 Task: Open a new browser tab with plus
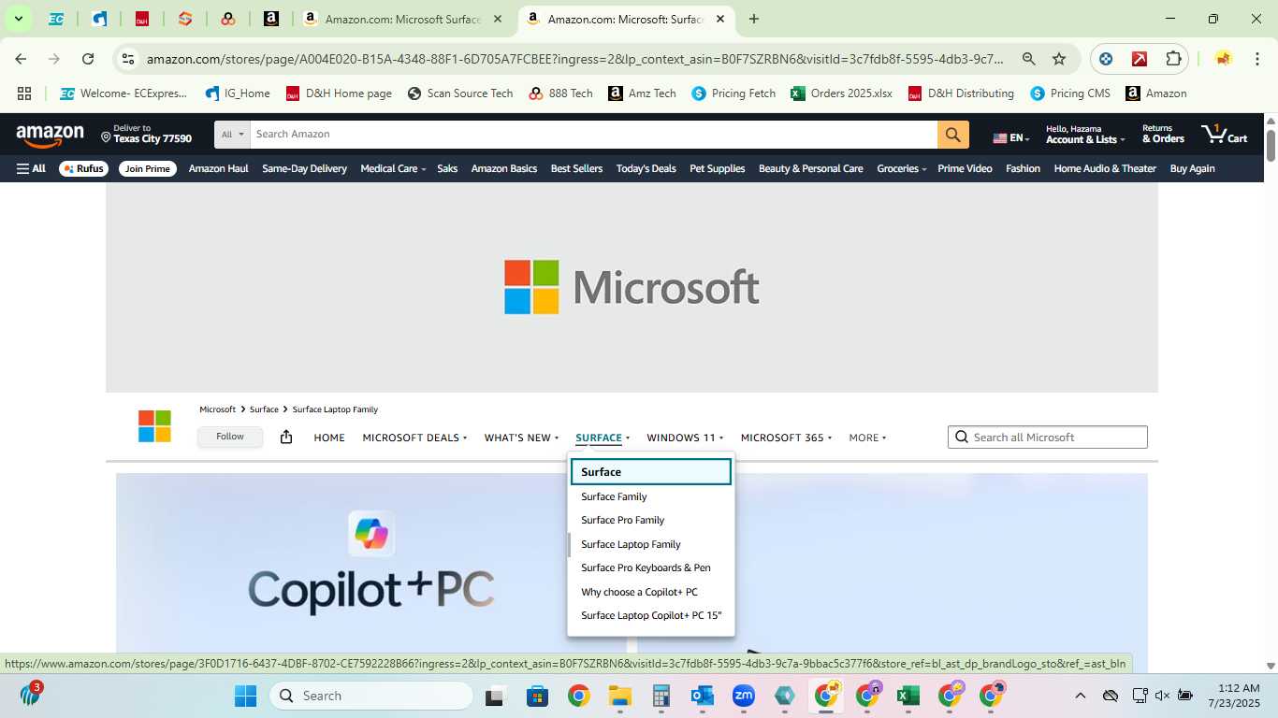pyautogui.click(x=753, y=19)
